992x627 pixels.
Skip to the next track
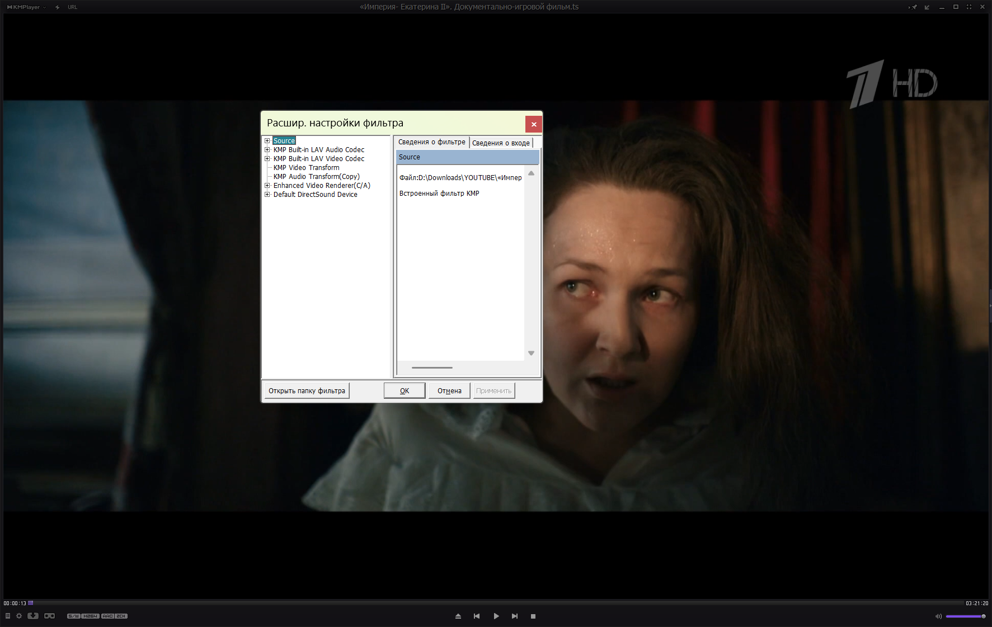[x=515, y=616]
